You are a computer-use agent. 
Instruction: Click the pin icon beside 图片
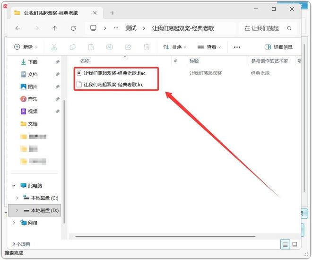pos(58,87)
